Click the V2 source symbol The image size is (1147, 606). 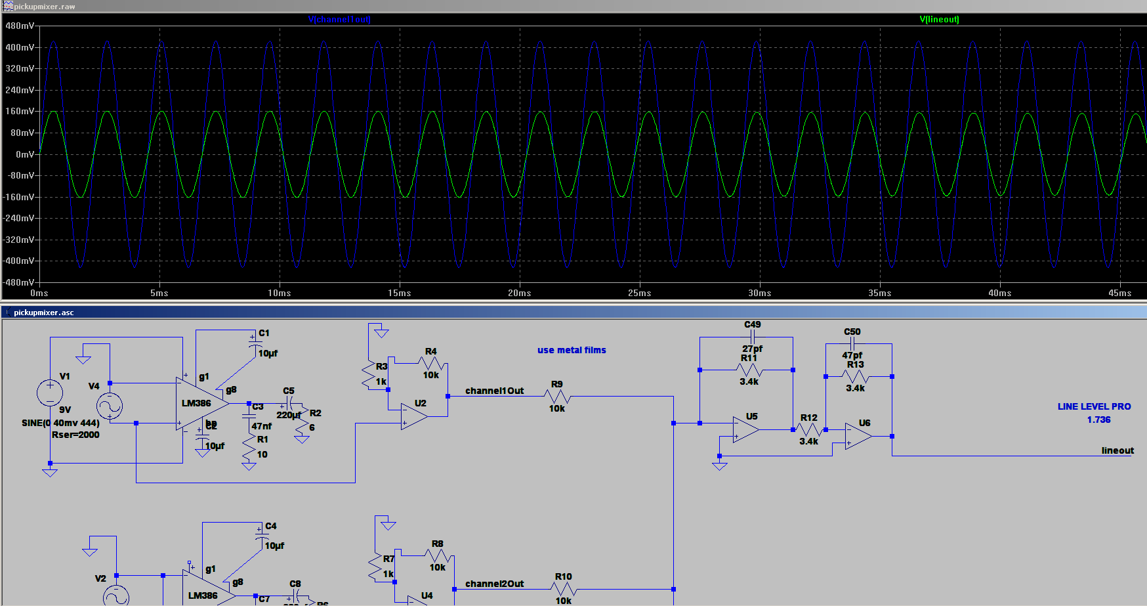[x=116, y=595]
